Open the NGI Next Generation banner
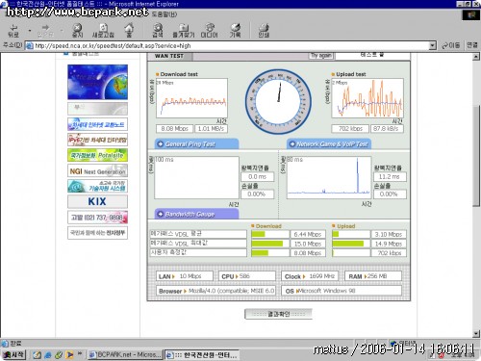The image size is (481, 361). (x=97, y=171)
